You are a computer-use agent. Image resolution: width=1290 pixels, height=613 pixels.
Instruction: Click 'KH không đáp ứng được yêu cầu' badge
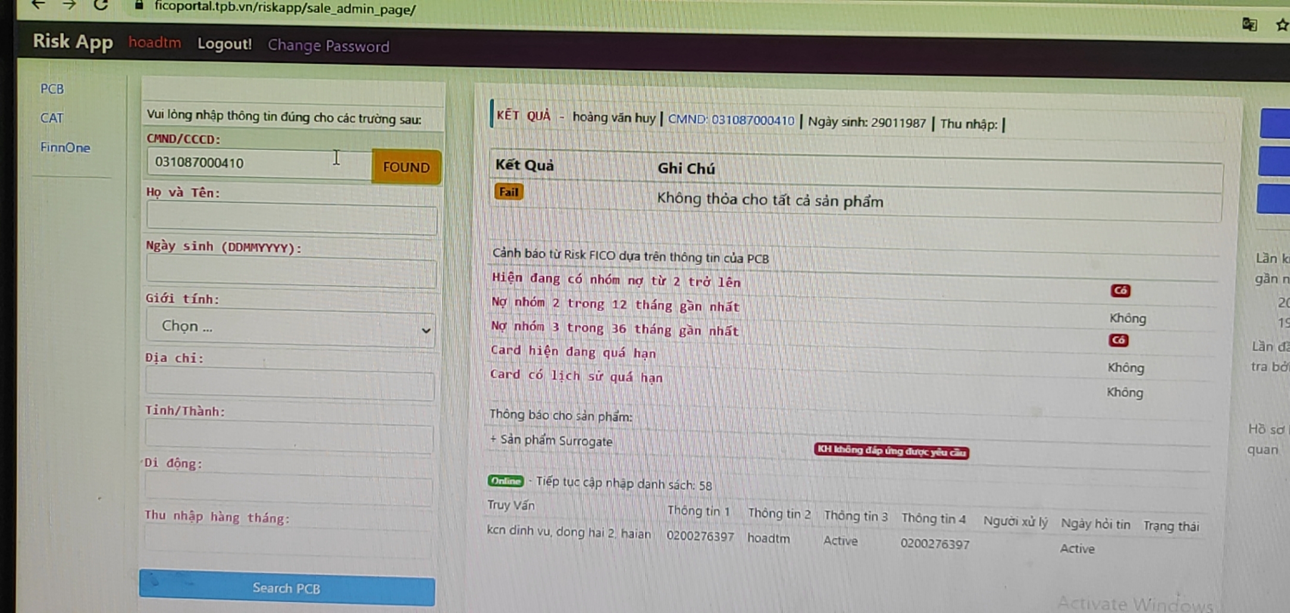[x=891, y=451]
